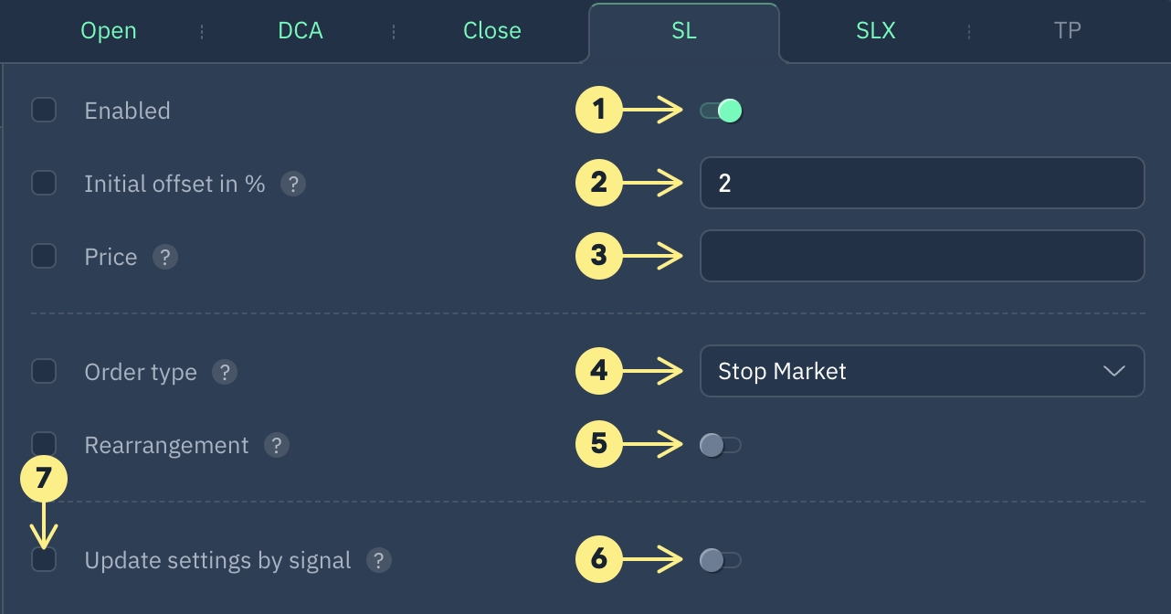Enable Update settings by signal toggle
The width and height of the screenshot is (1171, 614).
coord(721,560)
